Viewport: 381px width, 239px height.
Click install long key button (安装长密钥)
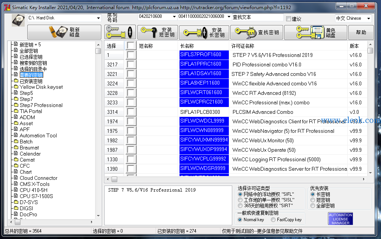coord(204,32)
